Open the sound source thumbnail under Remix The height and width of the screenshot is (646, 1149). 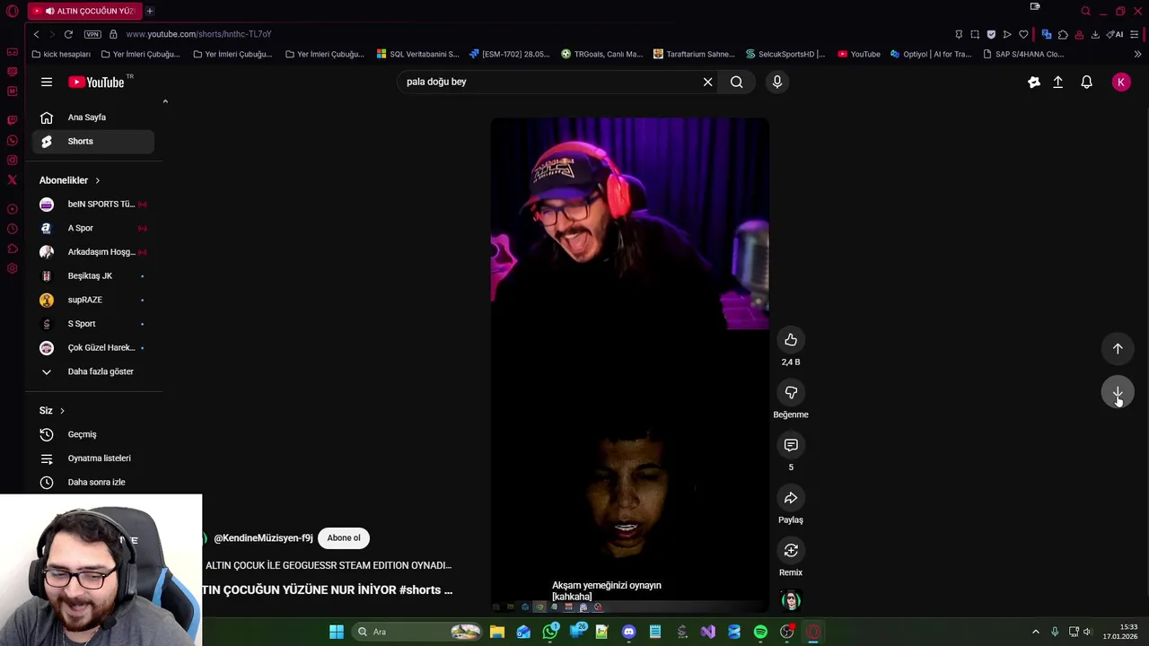791,600
